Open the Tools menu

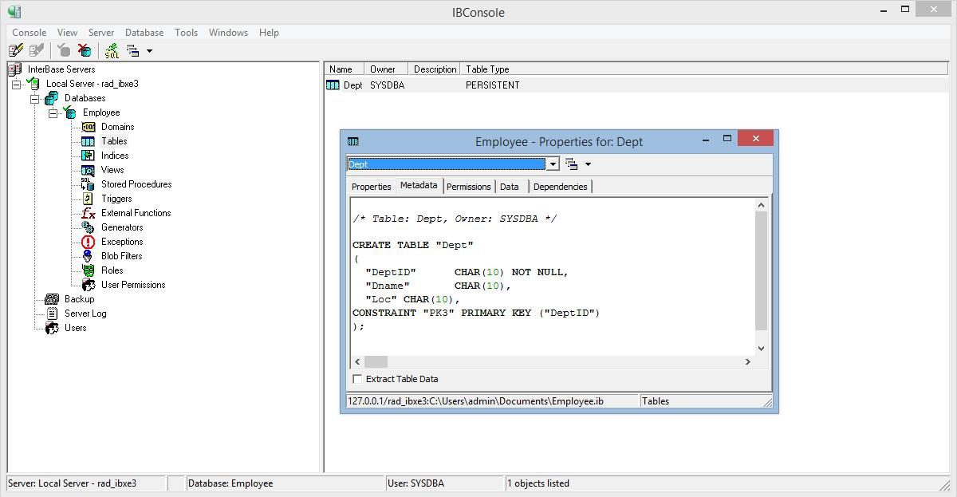[x=186, y=33]
